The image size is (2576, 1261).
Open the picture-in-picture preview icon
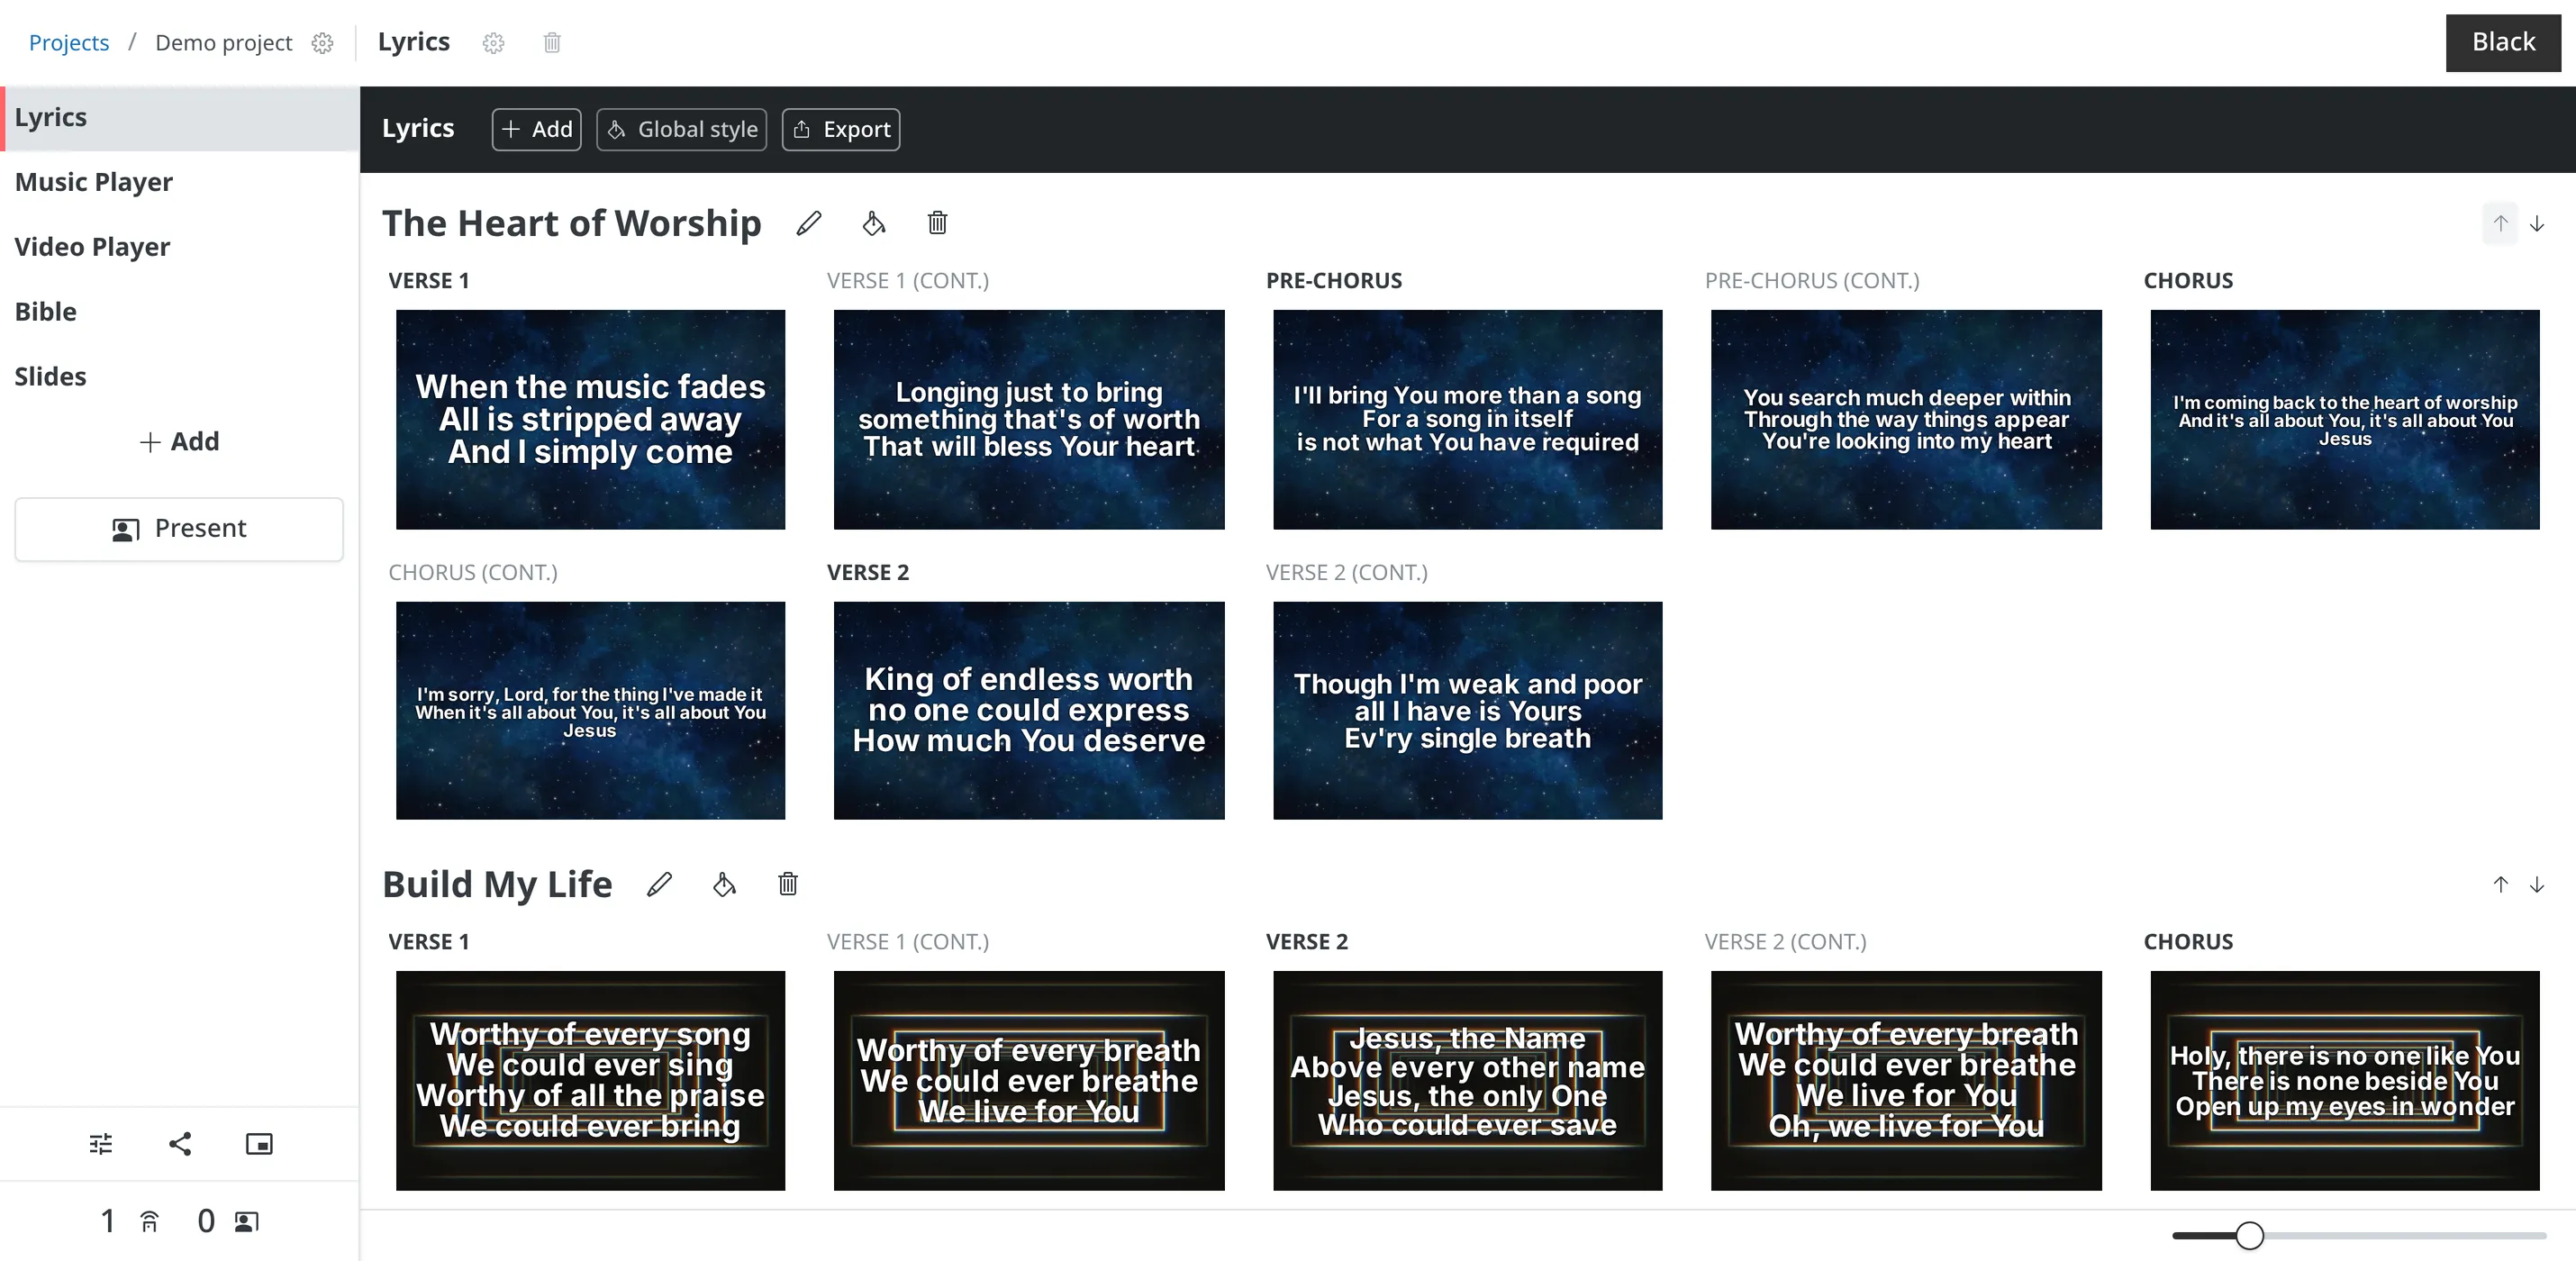(259, 1144)
